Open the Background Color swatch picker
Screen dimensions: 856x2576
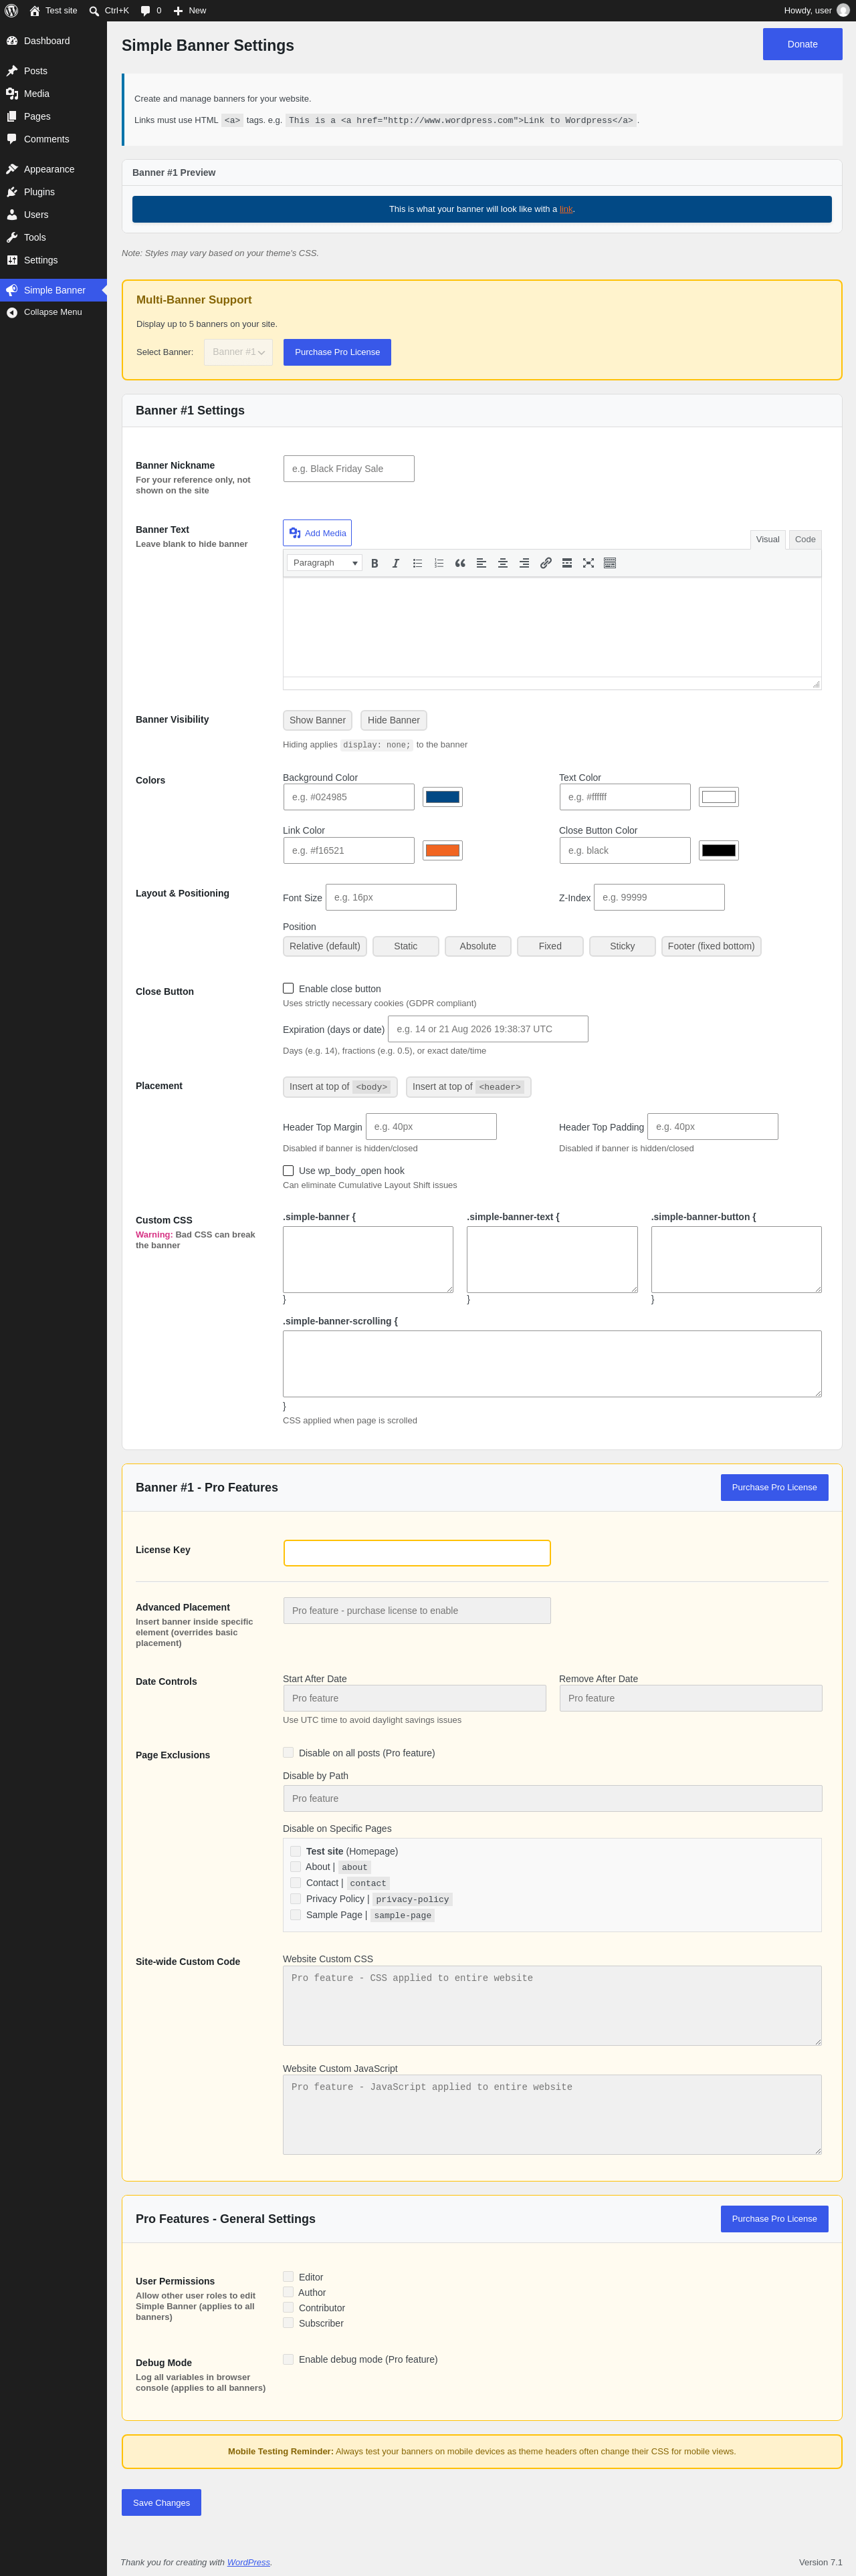pos(442,797)
